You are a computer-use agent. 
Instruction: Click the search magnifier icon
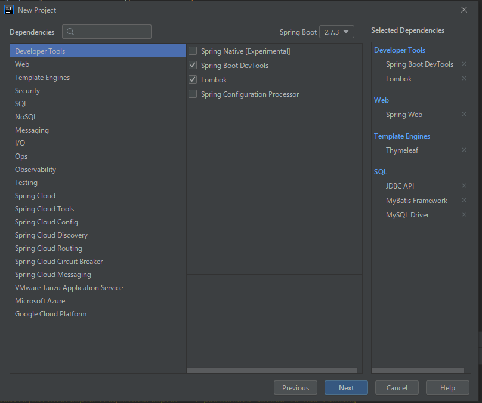coord(70,32)
